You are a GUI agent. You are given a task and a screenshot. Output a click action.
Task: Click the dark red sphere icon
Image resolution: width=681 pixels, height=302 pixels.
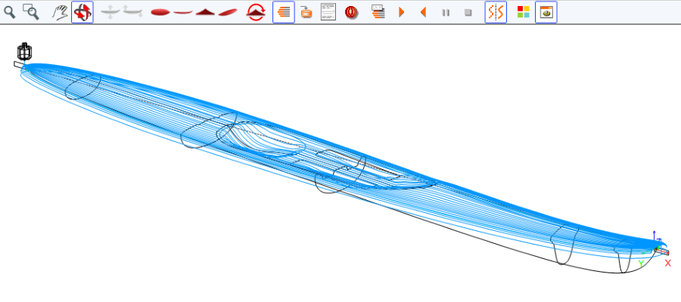(x=351, y=12)
